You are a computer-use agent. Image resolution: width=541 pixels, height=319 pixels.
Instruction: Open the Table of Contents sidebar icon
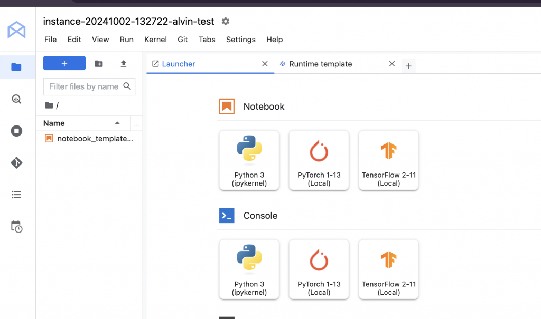click(x=16, y=195)
